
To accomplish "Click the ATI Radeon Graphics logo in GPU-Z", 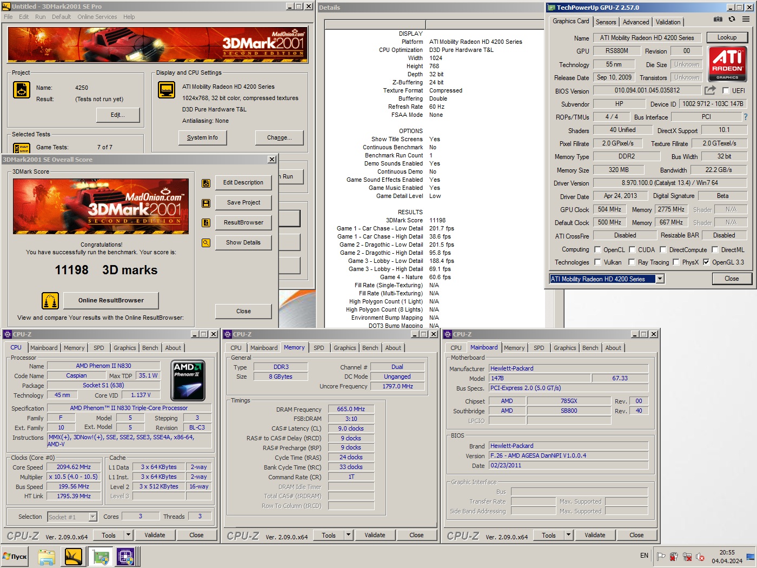I will [x=727, y=64].
